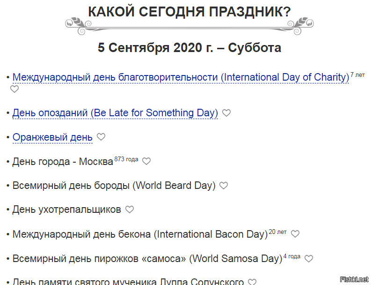Click the Fishki.net watermark logo
Image resolution: width=371 pixels, height=285 pixels.
[355, 279]
